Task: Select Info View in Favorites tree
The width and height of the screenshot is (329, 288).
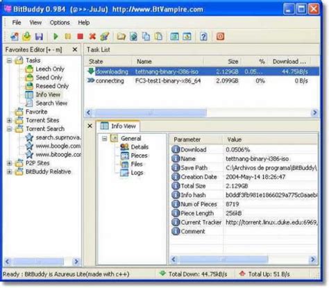Action: (x=48, y=94)
